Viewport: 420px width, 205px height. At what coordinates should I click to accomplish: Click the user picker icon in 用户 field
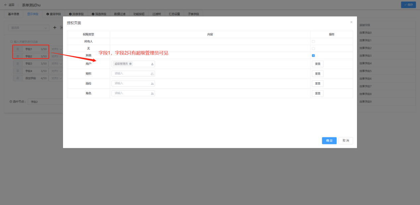point(152,64)
